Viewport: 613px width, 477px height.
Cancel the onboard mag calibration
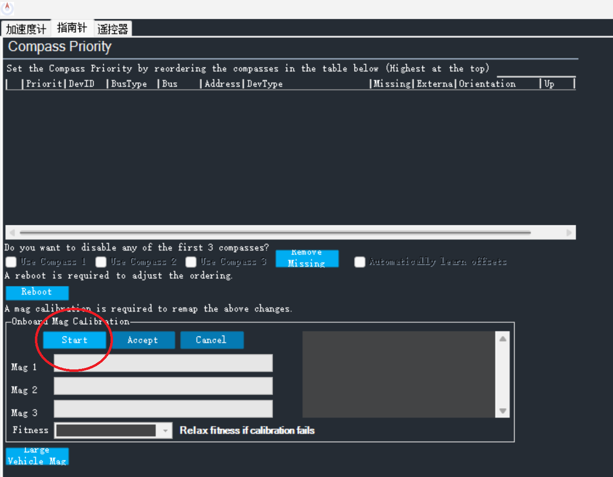[x=211, y=340]
